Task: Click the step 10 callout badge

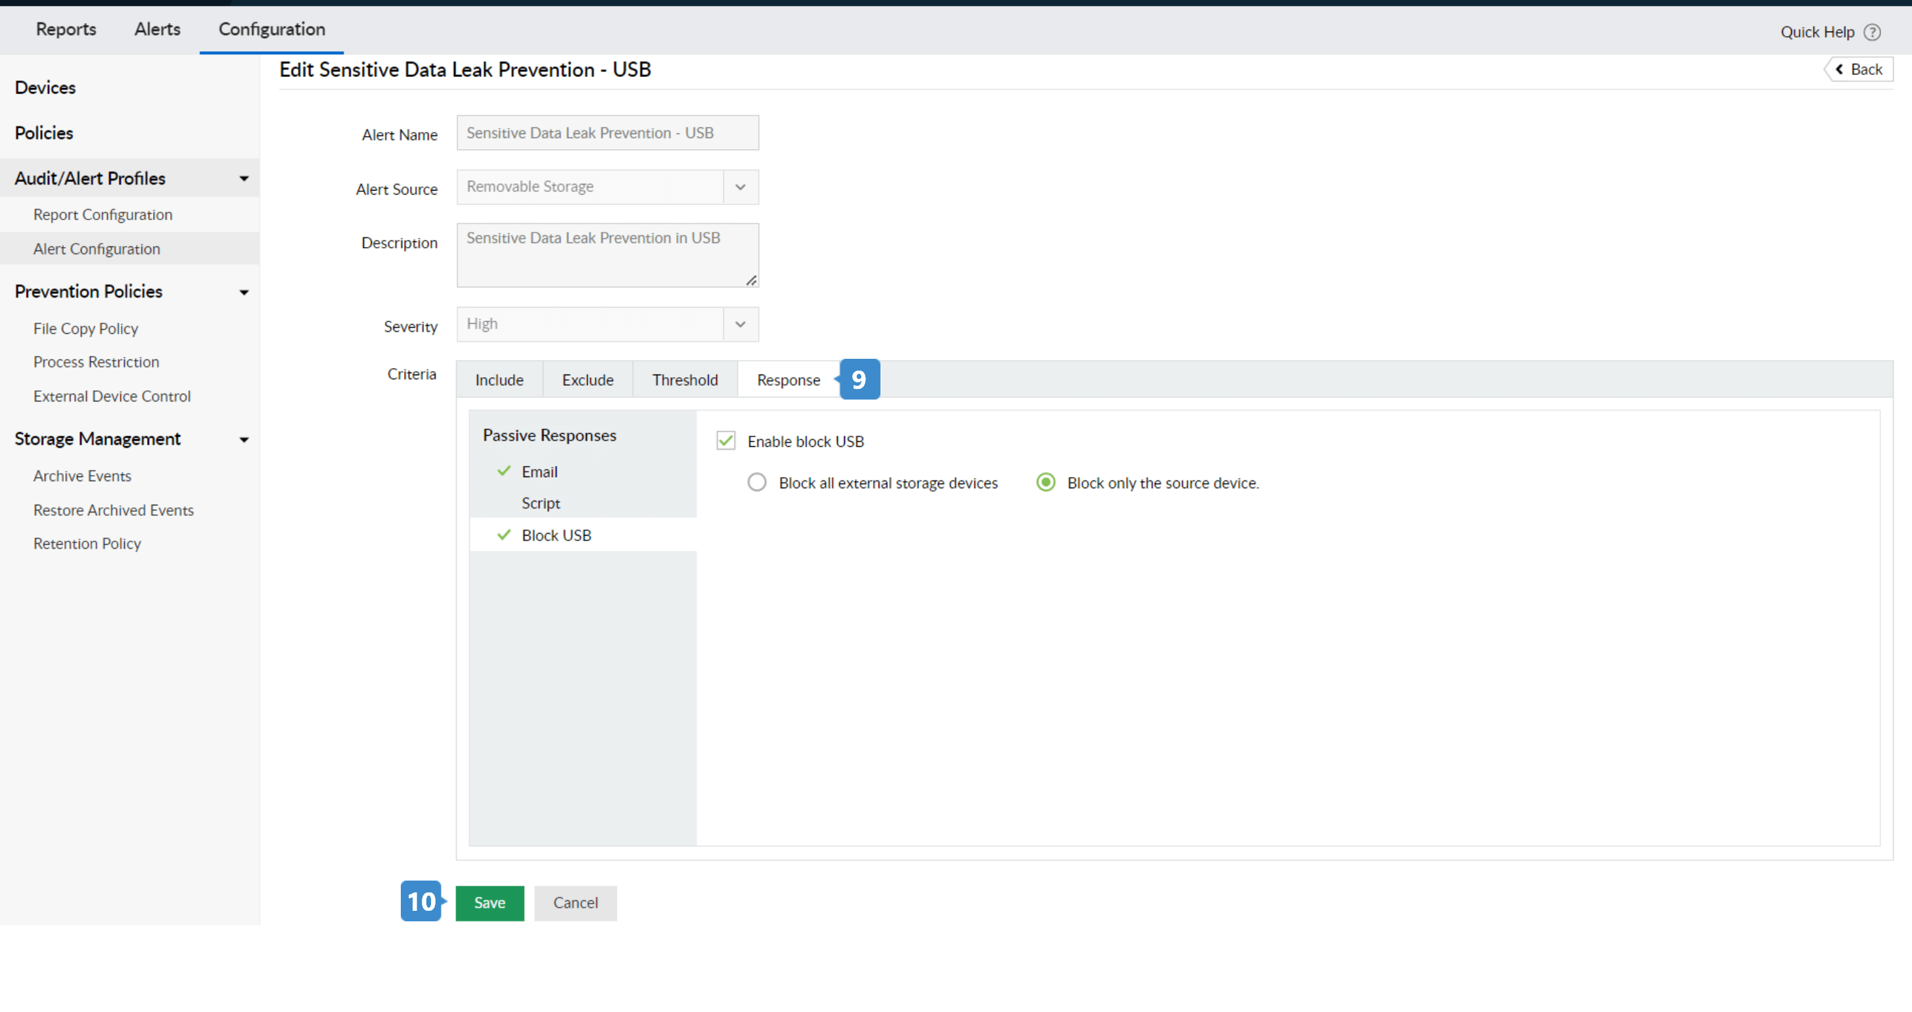Action: pos(422,902)
